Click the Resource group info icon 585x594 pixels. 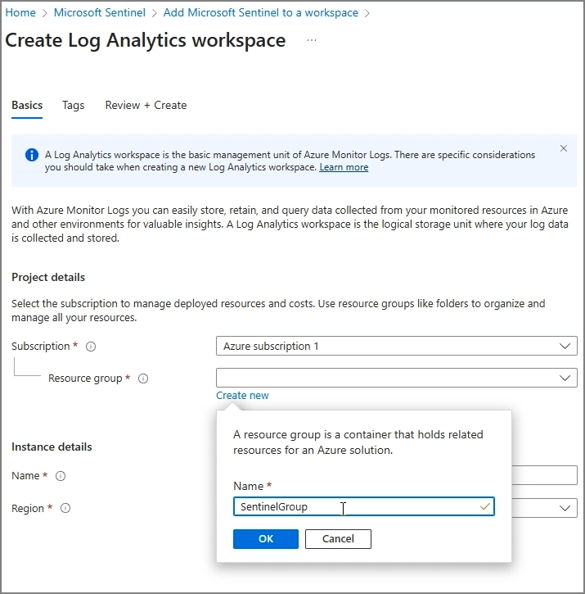coord(143,379)
